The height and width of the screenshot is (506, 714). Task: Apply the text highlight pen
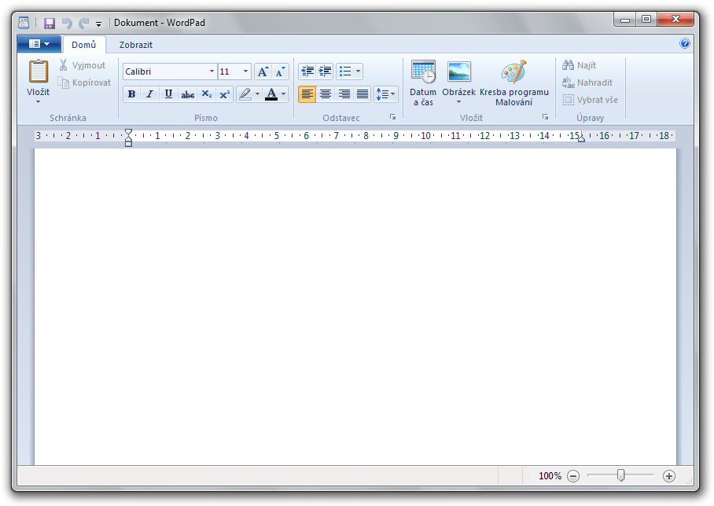click(245, 94)
